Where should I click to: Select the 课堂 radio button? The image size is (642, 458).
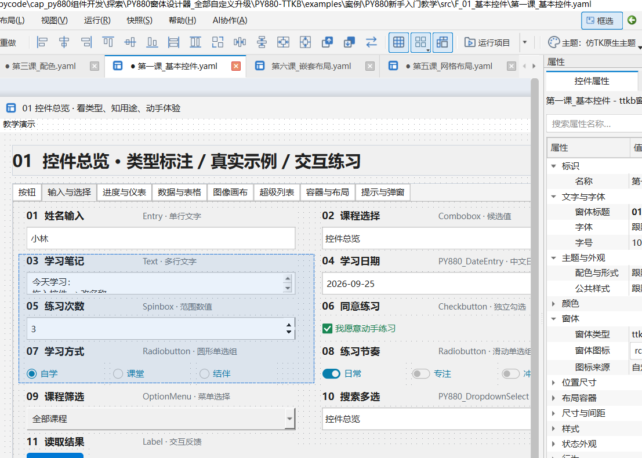[x=118, y=374]
